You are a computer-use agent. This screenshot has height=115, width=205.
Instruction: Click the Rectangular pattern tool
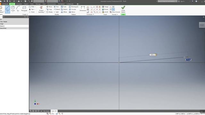coord(74,7)
